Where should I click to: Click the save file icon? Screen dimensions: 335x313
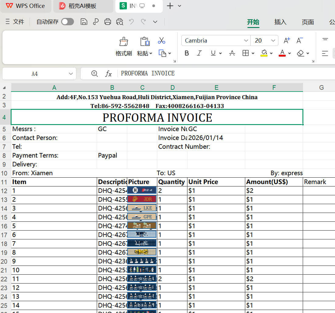coord(84,22)
